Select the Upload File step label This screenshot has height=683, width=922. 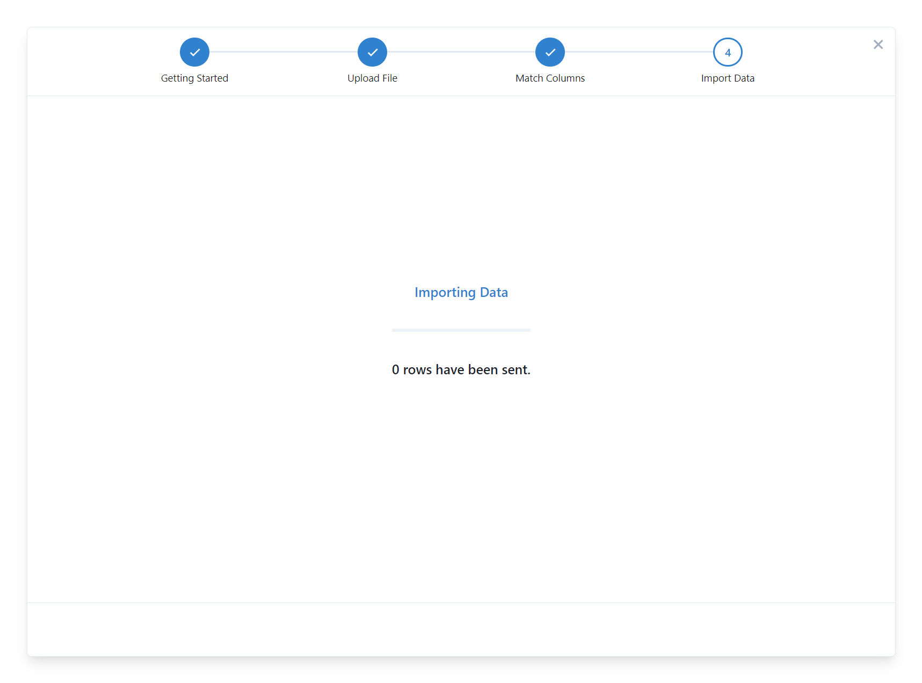point(372,78)
